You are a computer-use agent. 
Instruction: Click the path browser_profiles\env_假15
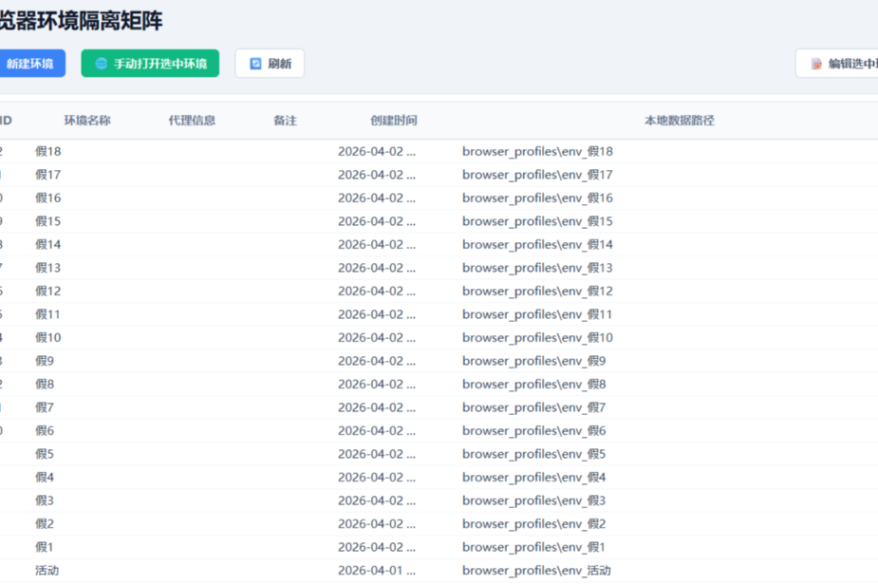[537, 221]
